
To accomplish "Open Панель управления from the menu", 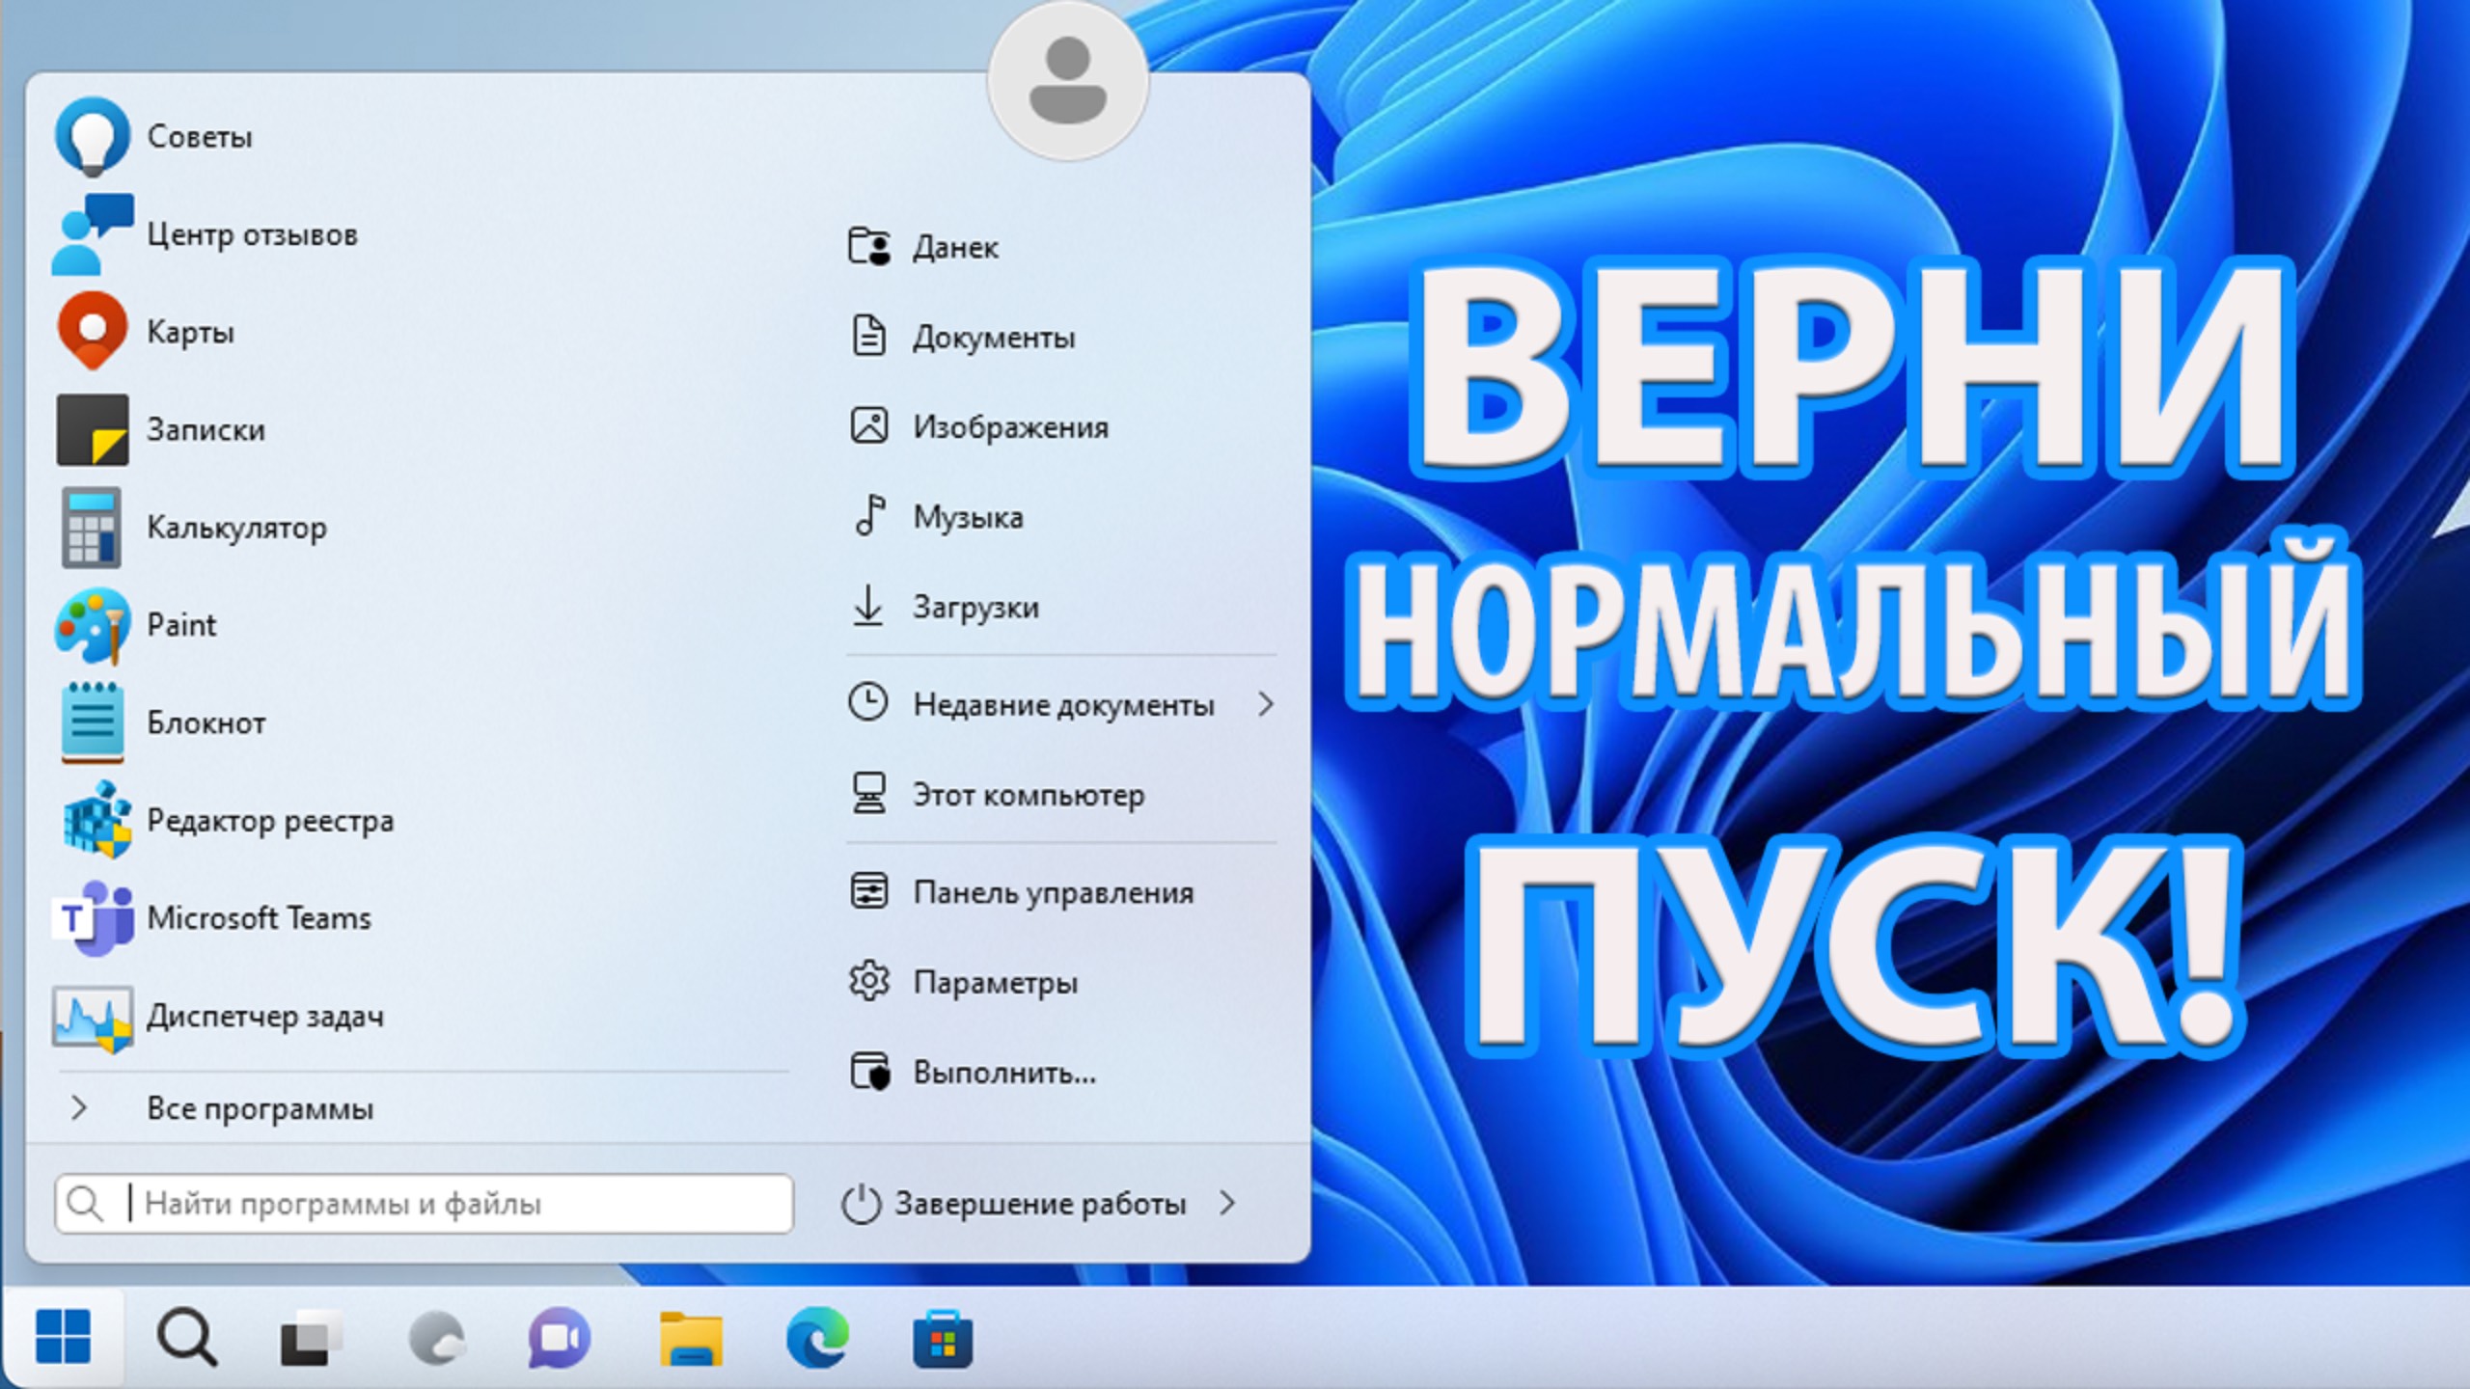I will point(1054,892).
